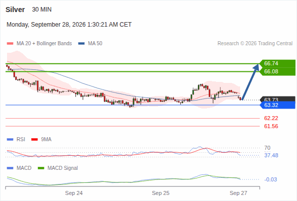297x201 pixels.
Task: Click the red 9MA legend swatch
Action: [x=34, y=140]
